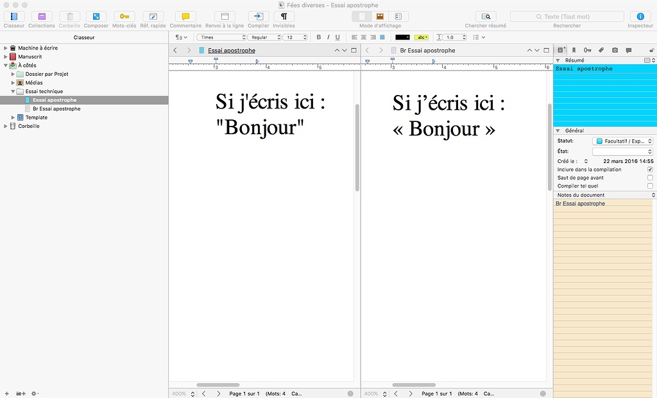Toggle the Inspecteur info icon
The width and height of the screenshot is (657, 398).
point(640,16)
